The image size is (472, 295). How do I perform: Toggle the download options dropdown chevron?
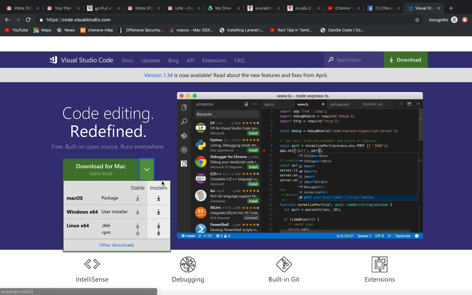[147, 169]
